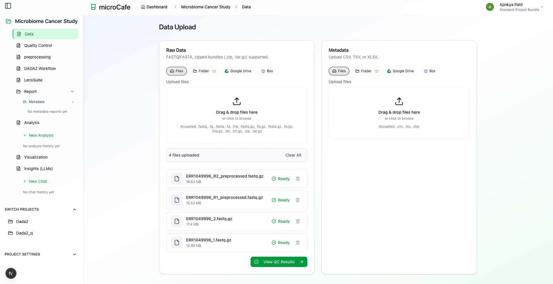Image resolution: width=553 pixels, height=284 pixels.
Task: Collapse the Switch Projects list
Action: (75, 209)
